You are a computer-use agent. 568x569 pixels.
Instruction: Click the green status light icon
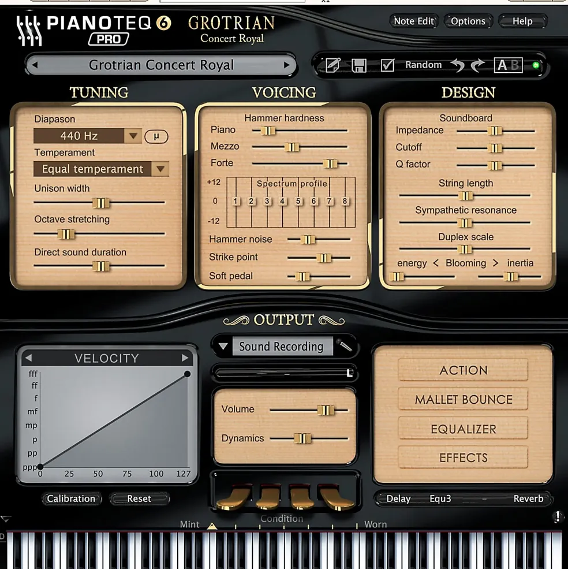pyautogui.click(x=536, y=65)
